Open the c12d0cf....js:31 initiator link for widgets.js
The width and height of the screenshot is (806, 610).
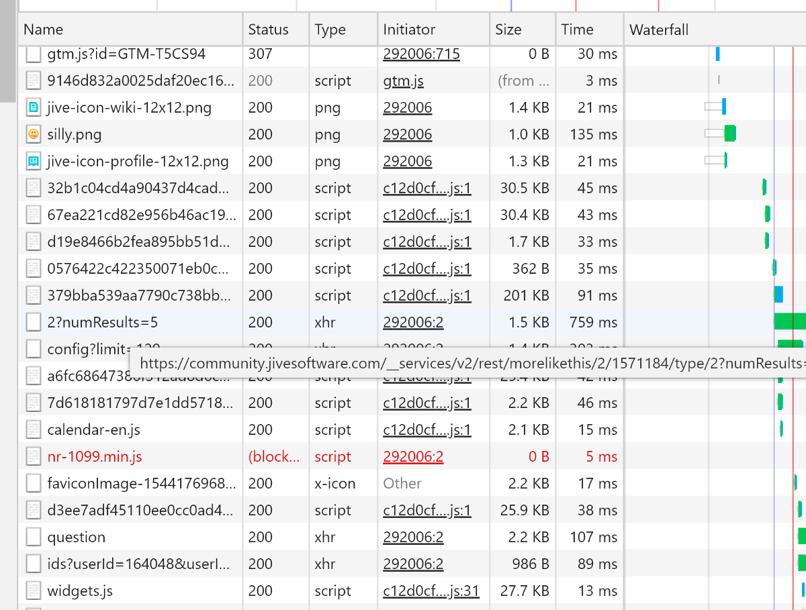(431, 591)
